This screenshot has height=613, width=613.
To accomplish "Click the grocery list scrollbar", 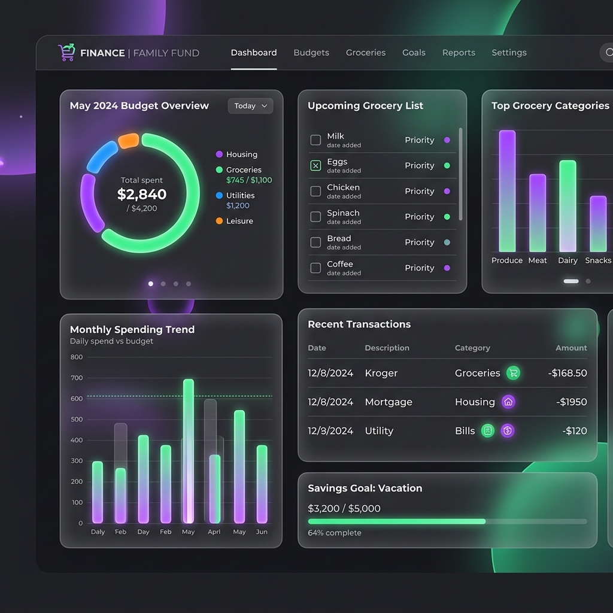I will (x=460, y=174).
